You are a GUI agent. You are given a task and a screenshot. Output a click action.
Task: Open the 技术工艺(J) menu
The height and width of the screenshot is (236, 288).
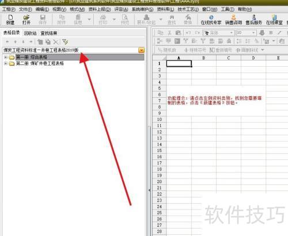(x=188, y=9)
